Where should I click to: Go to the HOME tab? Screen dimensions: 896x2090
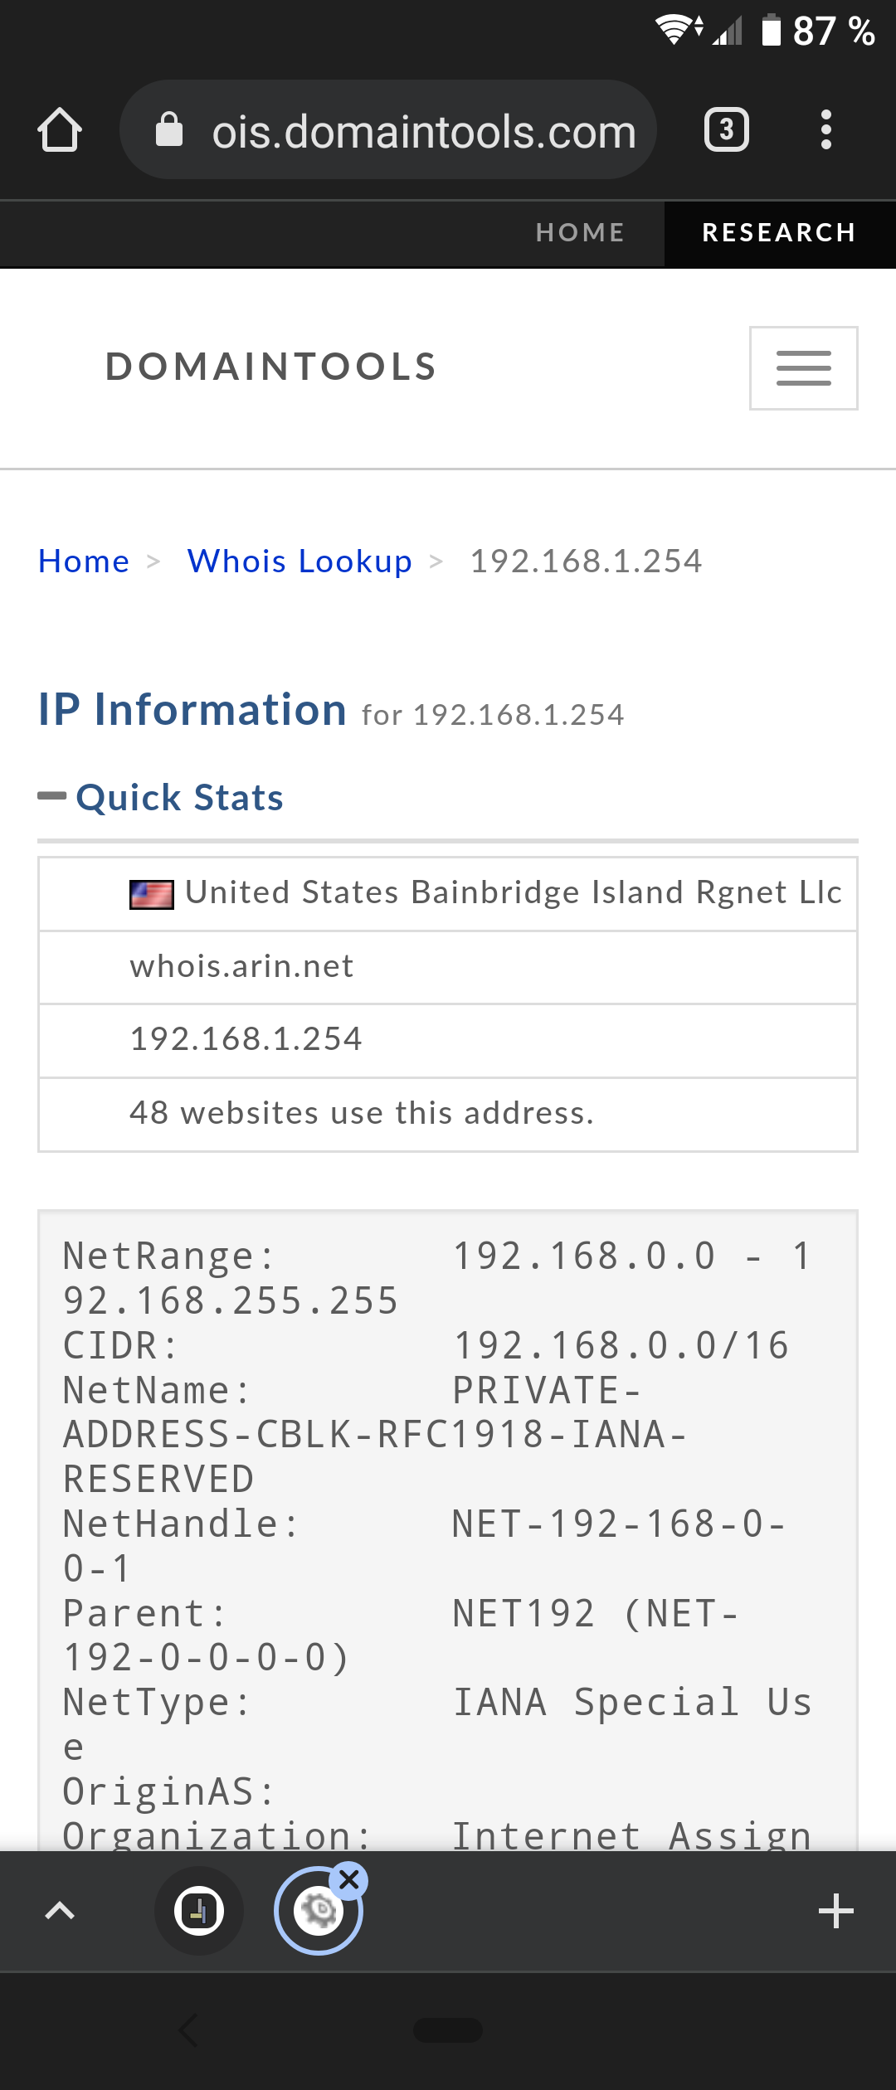pos(580,232)
